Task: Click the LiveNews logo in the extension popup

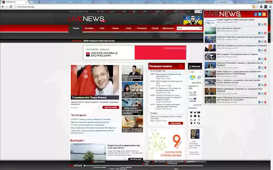Action: (x=223, y=14)
